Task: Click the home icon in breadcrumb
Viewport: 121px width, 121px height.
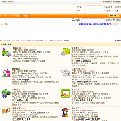Action: point(1,24)
